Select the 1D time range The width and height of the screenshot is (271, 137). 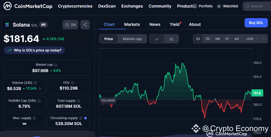coord(198,39)
